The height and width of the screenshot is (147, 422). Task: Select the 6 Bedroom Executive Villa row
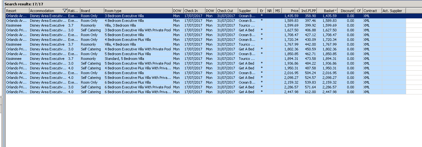(x=206, y=73)
